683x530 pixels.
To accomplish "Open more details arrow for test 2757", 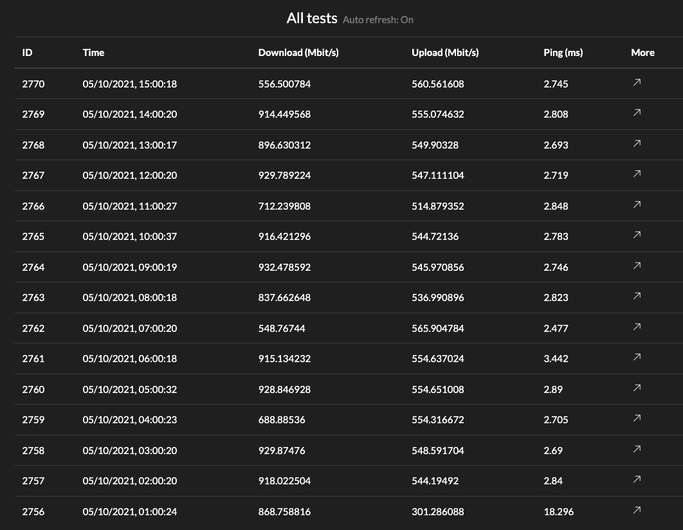I will pyautogui.click(x=637, y=479).
